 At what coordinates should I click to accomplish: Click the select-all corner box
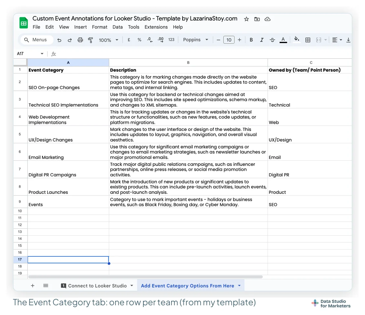click(x=20, y=62)
